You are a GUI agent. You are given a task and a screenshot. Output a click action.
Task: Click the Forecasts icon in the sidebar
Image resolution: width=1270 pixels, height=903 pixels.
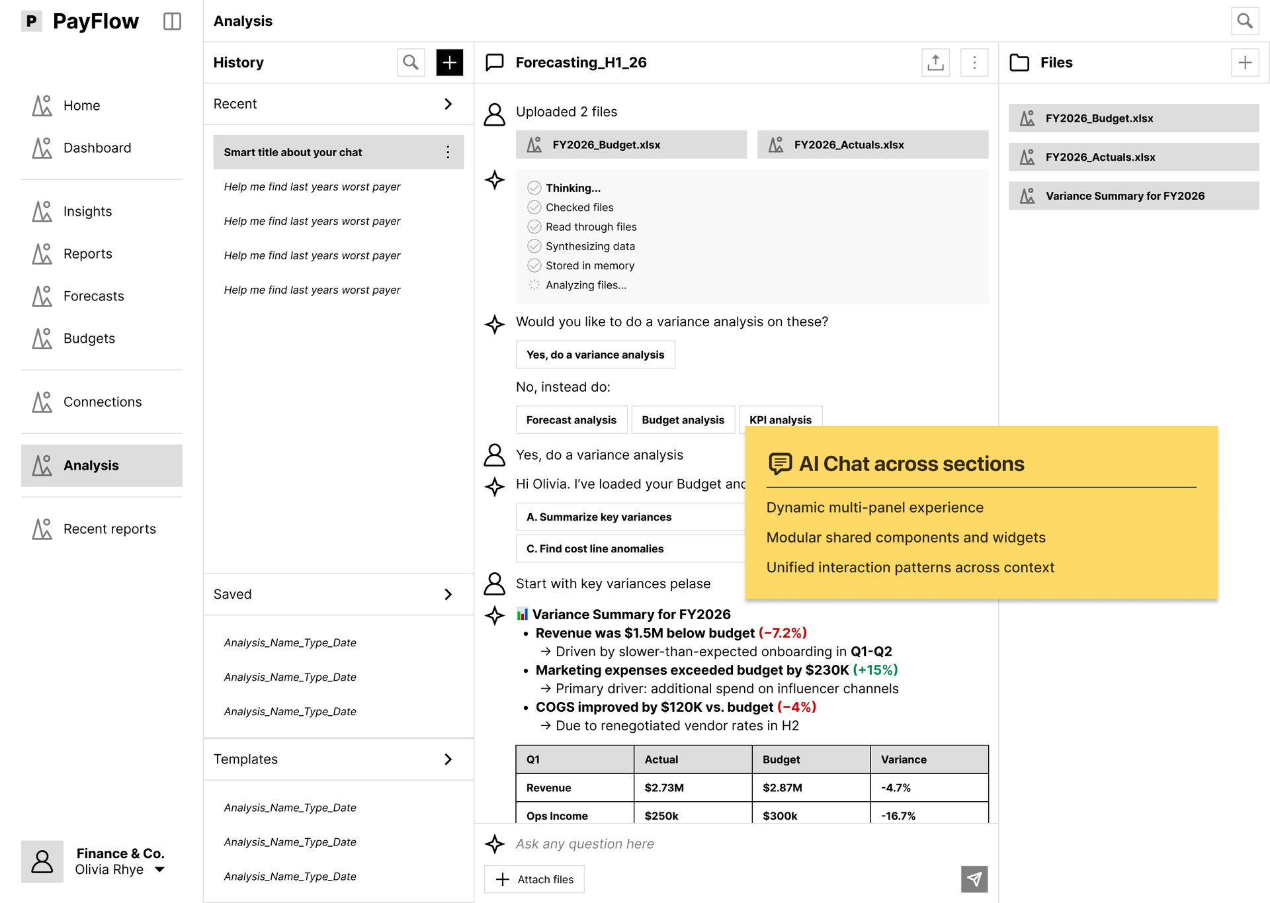42,296
